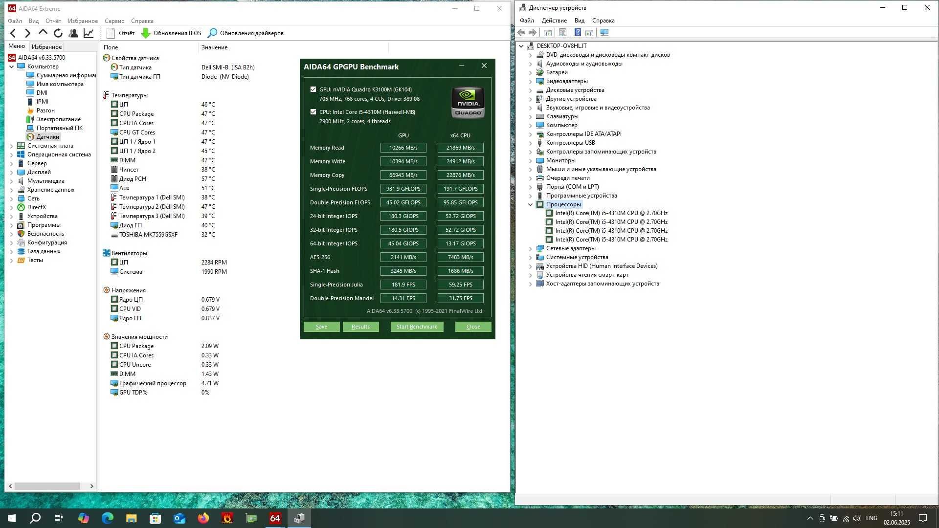939x528 pixels.
Task: Expand Системная плата node in AIDA64 tree
Action: (11, 146)
